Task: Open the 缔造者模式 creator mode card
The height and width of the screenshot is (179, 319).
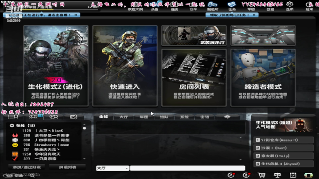Action: point(263,78)
